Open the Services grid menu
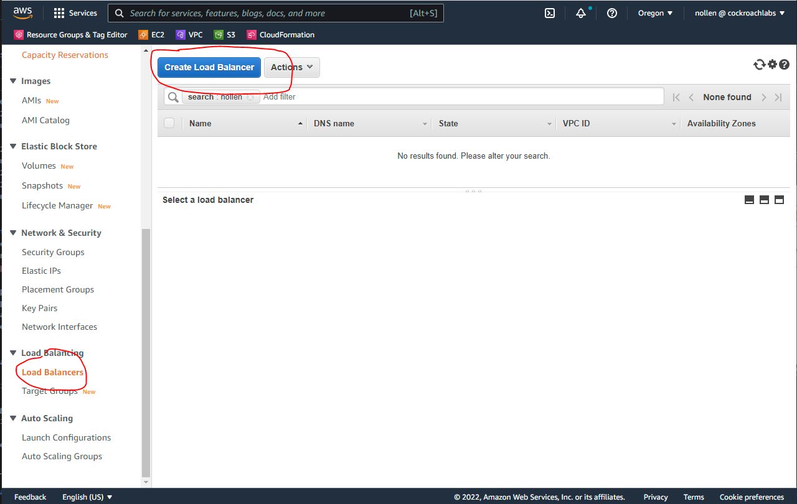 click(75, 13)
